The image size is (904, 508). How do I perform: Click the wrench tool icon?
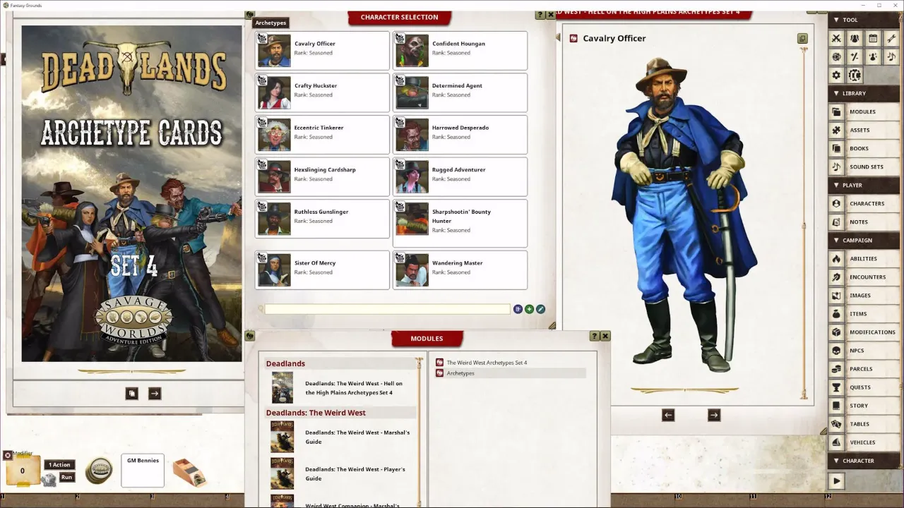pyautogui.click(x=891, y=39)
